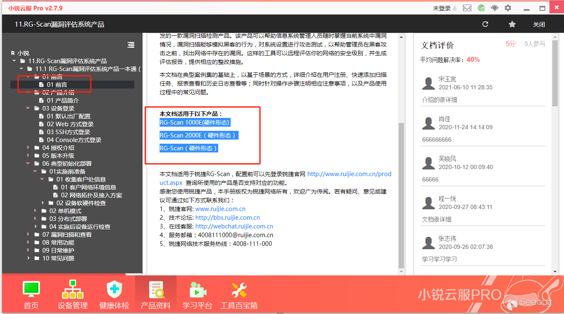Open the 02 Web 方式登录 document
Screen dimensions: 564x314
pyautogui.click(x=70, y=124)
